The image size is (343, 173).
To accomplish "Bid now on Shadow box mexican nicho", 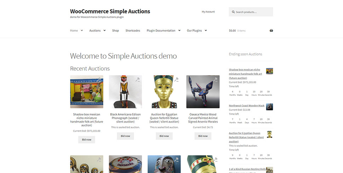I will pyautogui.click(x=87, y=139).
